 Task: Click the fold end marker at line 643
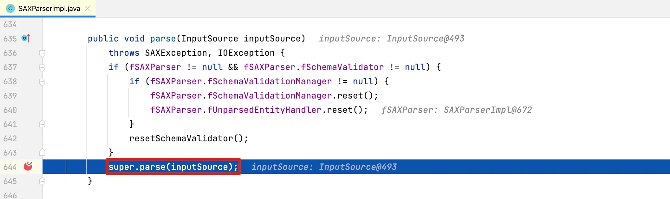42,152
